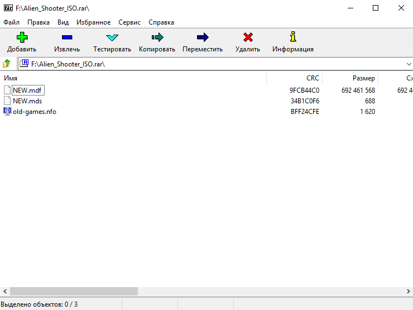Click the Копировать arrow icon
413x310 pixels.
click(x=157, y=37)
